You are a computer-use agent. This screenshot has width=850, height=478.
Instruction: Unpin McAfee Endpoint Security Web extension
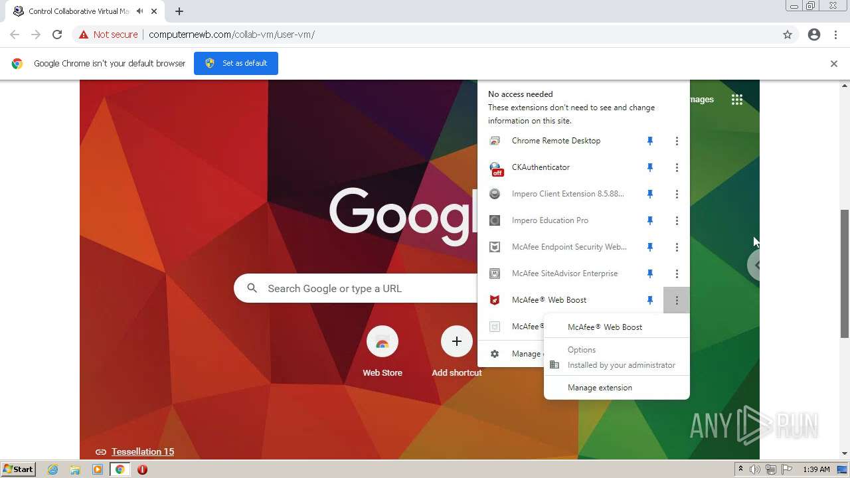click(x=650, y=247)
